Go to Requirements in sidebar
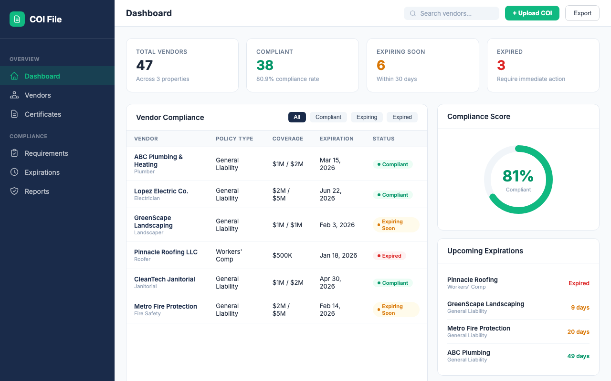The width and height of the screenshot is (611, 381). click(x=57, y=153)
